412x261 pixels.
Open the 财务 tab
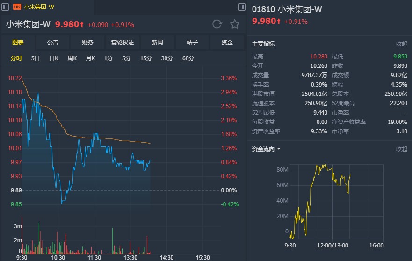[x=87, y=43]
